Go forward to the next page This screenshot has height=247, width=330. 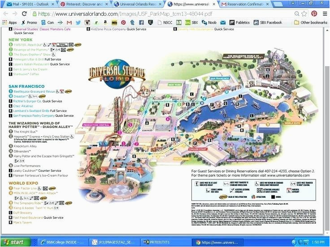pyautogui.click(x=15, y=14)
